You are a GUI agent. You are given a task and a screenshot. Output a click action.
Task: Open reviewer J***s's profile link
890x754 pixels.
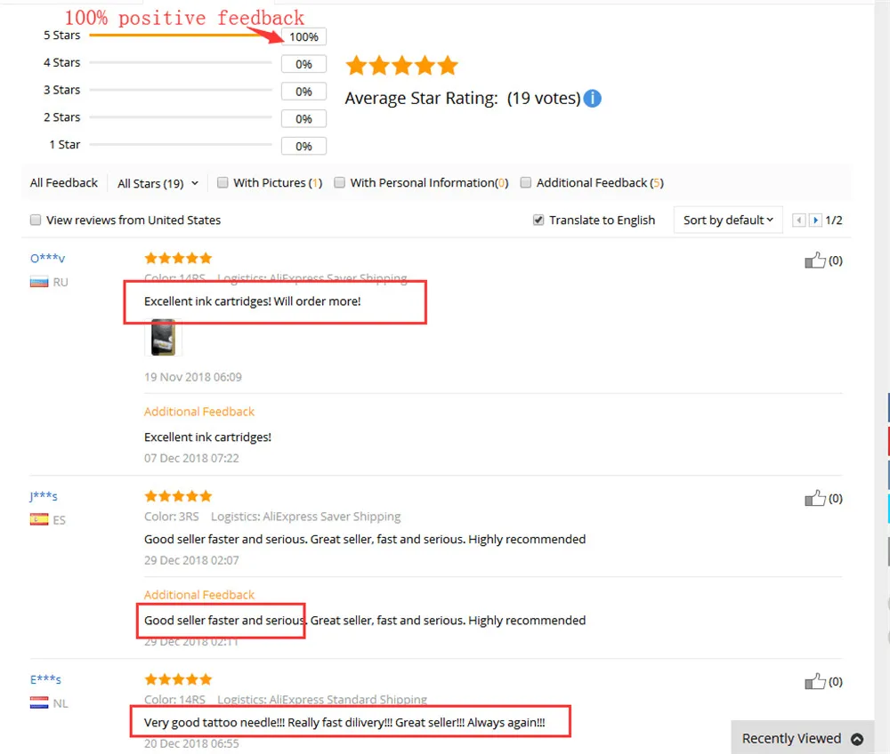click(x=44, y=497)
